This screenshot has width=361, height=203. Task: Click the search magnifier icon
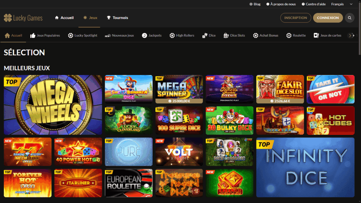[349, 18]
